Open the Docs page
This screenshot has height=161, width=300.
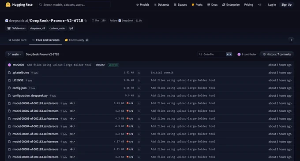[x=212, y=4]
